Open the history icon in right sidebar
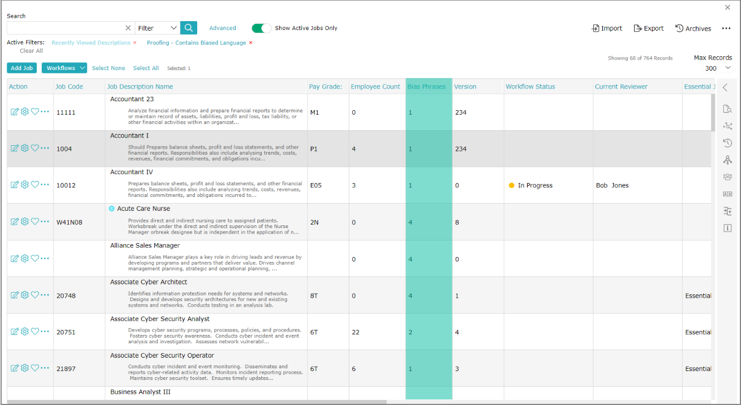The image size is (741, 405). (727, 143)
